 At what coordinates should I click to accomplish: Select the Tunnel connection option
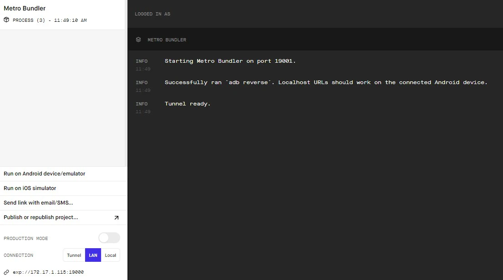pos(74,255)
